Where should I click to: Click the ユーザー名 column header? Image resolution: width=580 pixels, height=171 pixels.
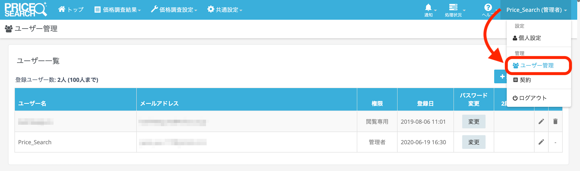[32, 103]
